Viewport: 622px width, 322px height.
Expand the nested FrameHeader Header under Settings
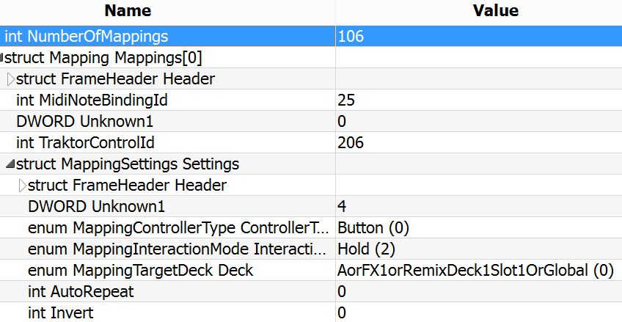[23, 185]
